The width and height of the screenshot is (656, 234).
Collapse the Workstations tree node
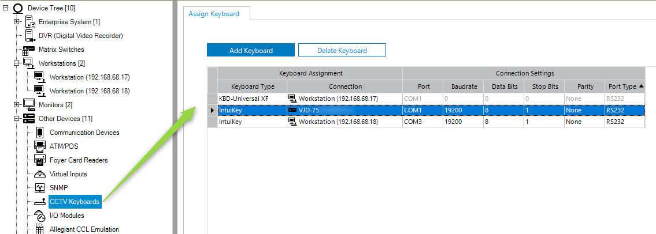pyautogui.click(x=17, y=63)
